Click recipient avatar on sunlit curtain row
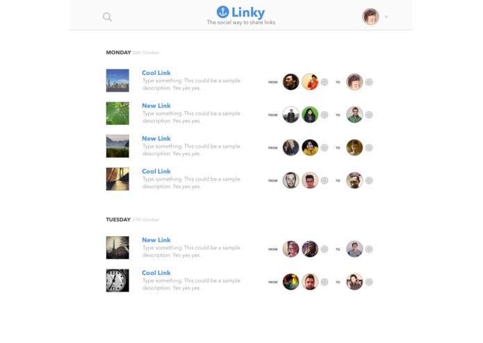Screen dimensions: 483x343 pos(354,181)
